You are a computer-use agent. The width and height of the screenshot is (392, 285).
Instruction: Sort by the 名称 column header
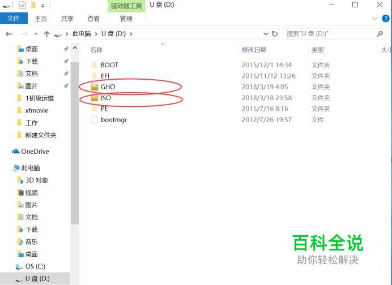click(x=96, y=50)
